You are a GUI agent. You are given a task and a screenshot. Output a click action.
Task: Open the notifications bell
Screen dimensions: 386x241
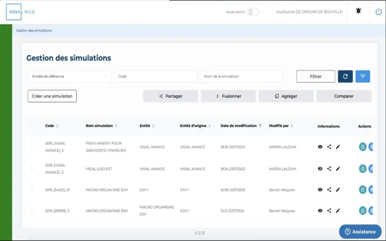click(358, 11)
